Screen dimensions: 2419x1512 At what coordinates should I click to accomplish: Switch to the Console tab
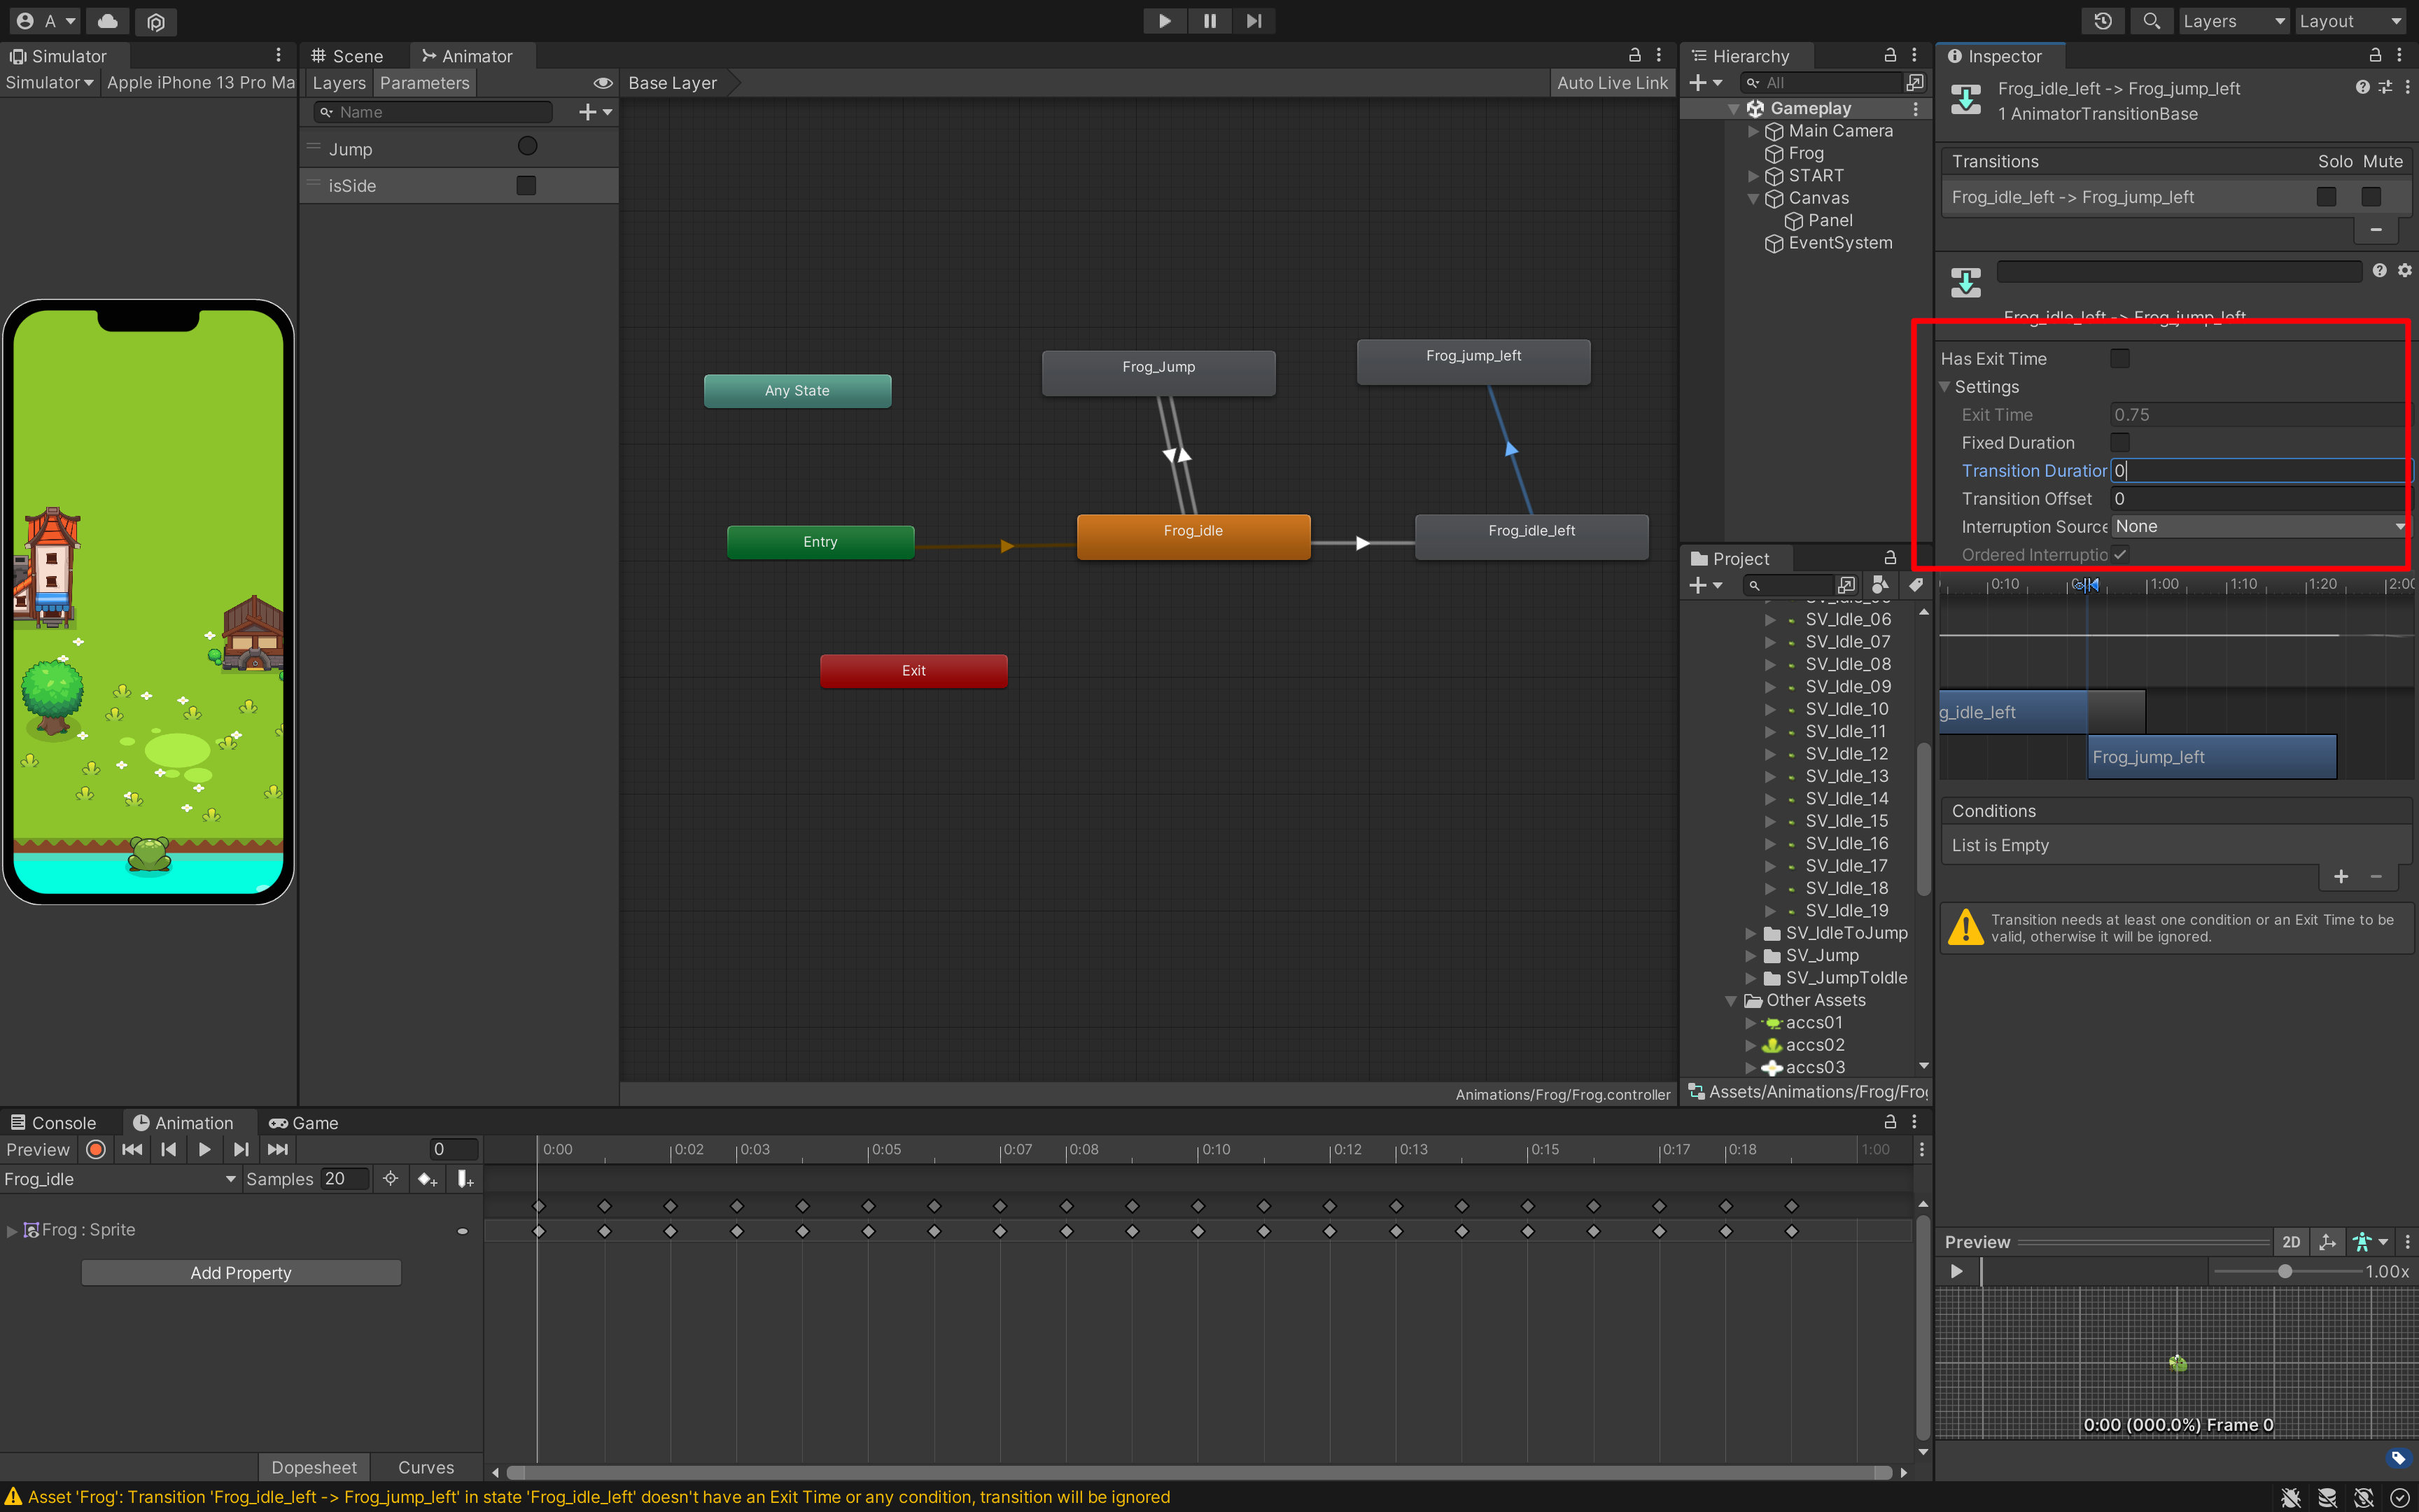(x=54, y=1123)
